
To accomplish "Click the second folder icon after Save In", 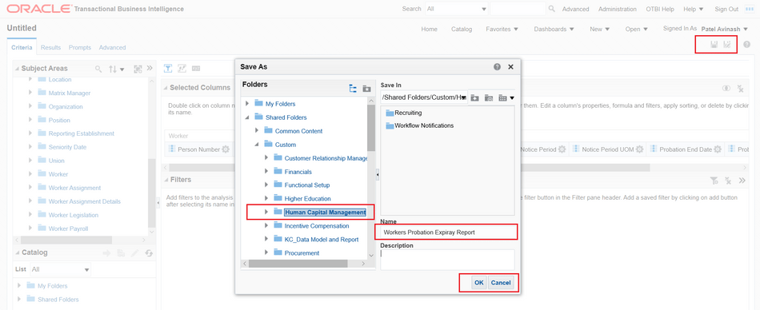I will 489,97.
